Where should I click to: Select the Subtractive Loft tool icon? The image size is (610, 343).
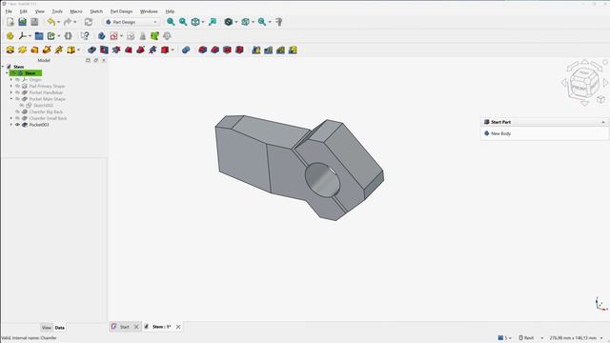point(129,50)
